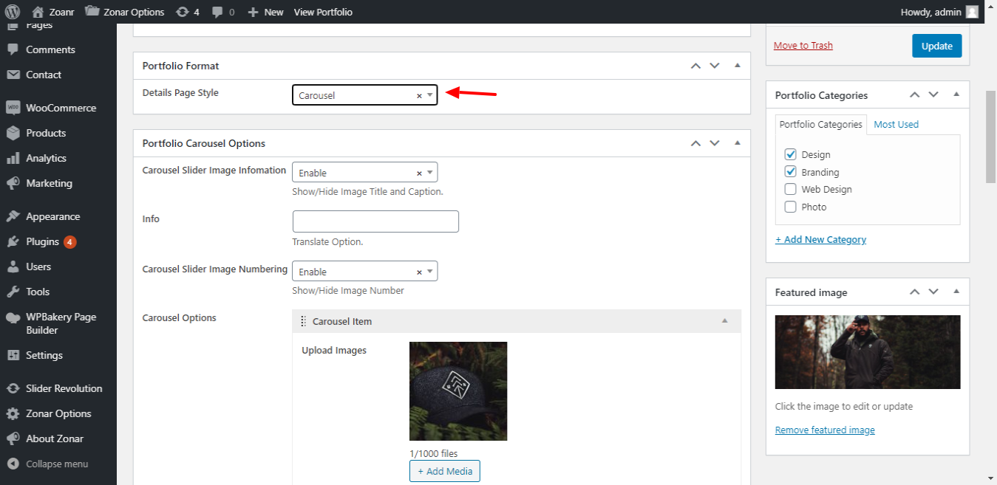The height and width of the screenshot is (485, 997).
Task: Click the WPBakery Page Builder icon
Action: [13, 317]
